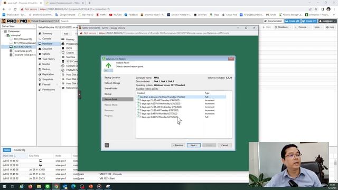The image size is (338, 190).
Task: Open Task View on the taskbar
Action: 13,186
